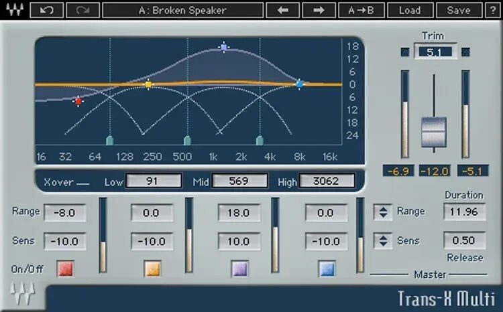
Task: Select the purple high-mid band marker on the graph
Action: pos(224,48)
